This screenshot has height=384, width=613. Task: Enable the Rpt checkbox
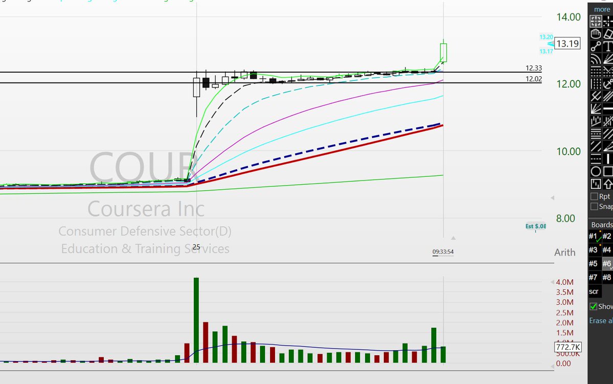[594, 196]
